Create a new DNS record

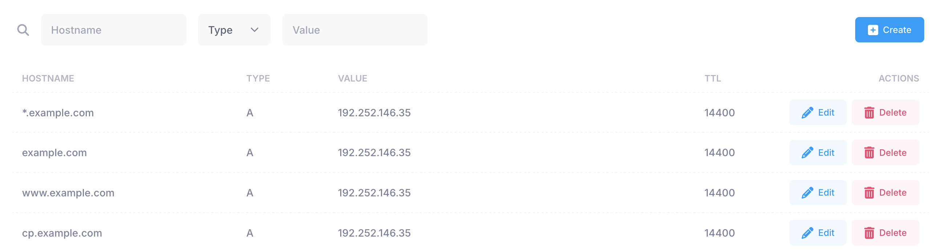[889, 30]
